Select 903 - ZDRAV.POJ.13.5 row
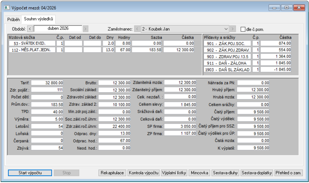 coord(228,56)
